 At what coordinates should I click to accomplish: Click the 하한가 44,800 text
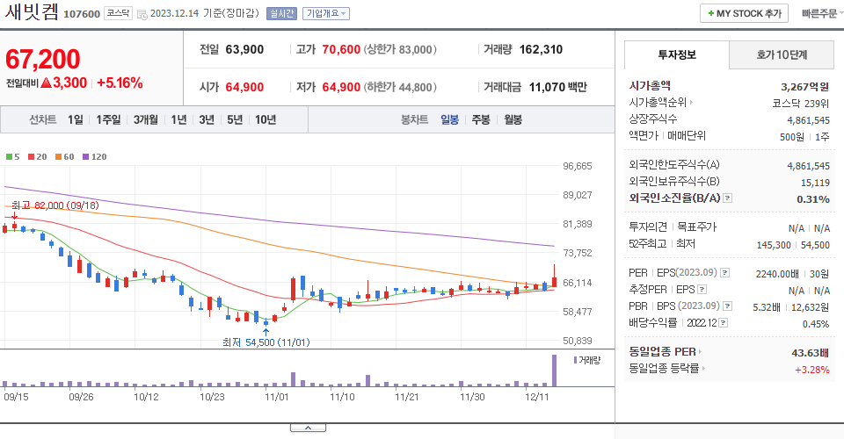[x=400, y=87]
